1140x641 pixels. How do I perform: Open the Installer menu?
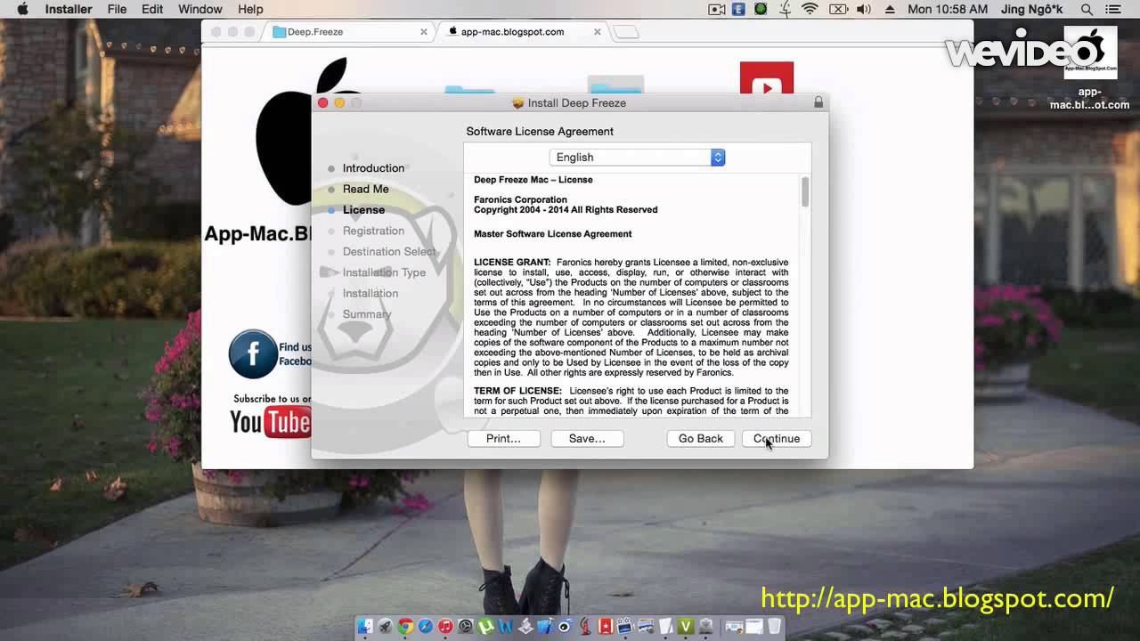[x=69, y=9]
